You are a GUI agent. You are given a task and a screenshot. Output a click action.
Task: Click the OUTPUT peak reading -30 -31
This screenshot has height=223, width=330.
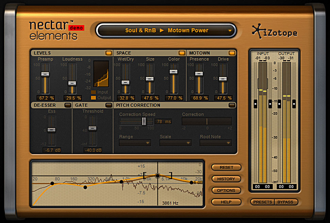(x=286, y=58)
